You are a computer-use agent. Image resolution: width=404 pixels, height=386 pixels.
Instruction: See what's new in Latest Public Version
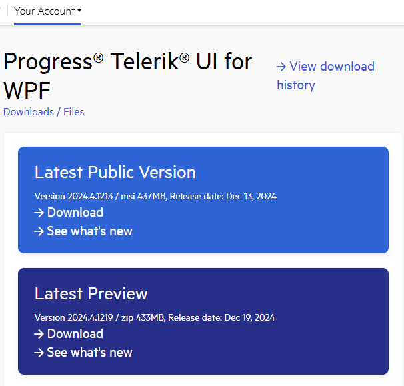pos(89,231)
